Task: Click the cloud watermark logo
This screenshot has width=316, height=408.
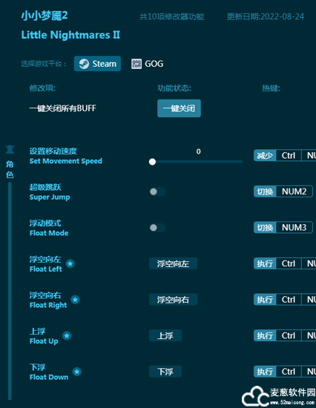Action: pos(255,396)
